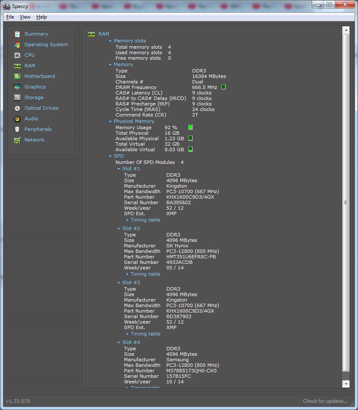Viewport: 358px width, 410px height.
Task: Click the Speccy app icon in title bar
Action: (x=7, y=6)
